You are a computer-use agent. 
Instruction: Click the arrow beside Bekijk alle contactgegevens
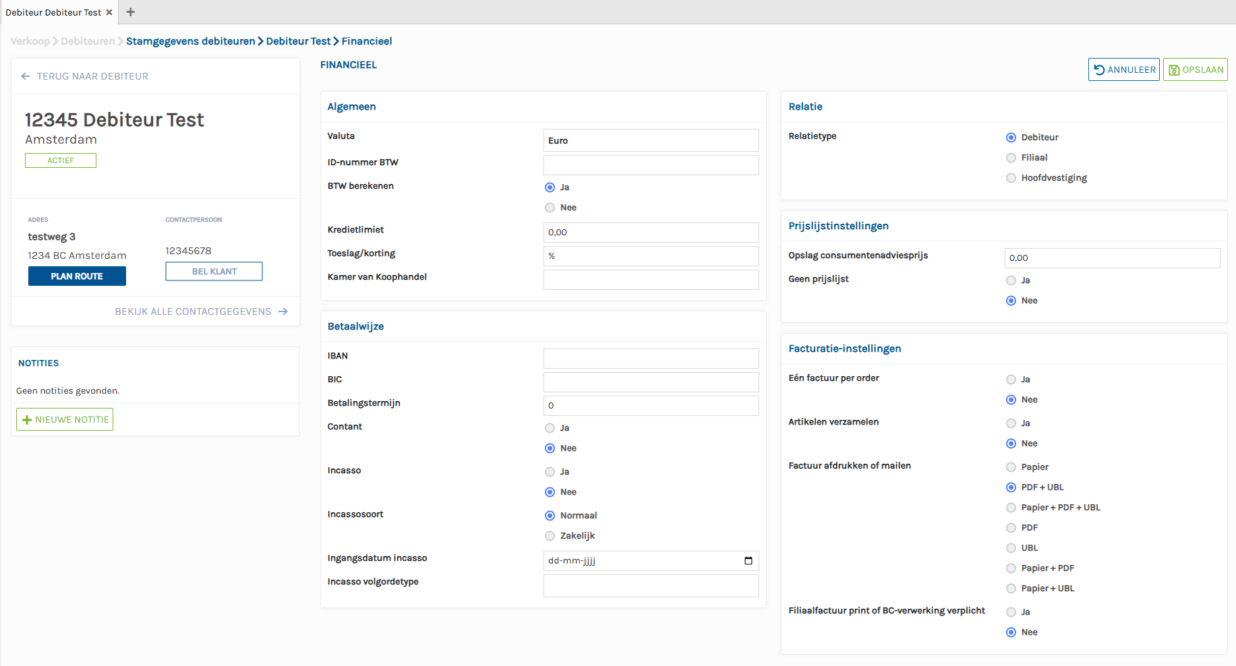coord(283,311)
